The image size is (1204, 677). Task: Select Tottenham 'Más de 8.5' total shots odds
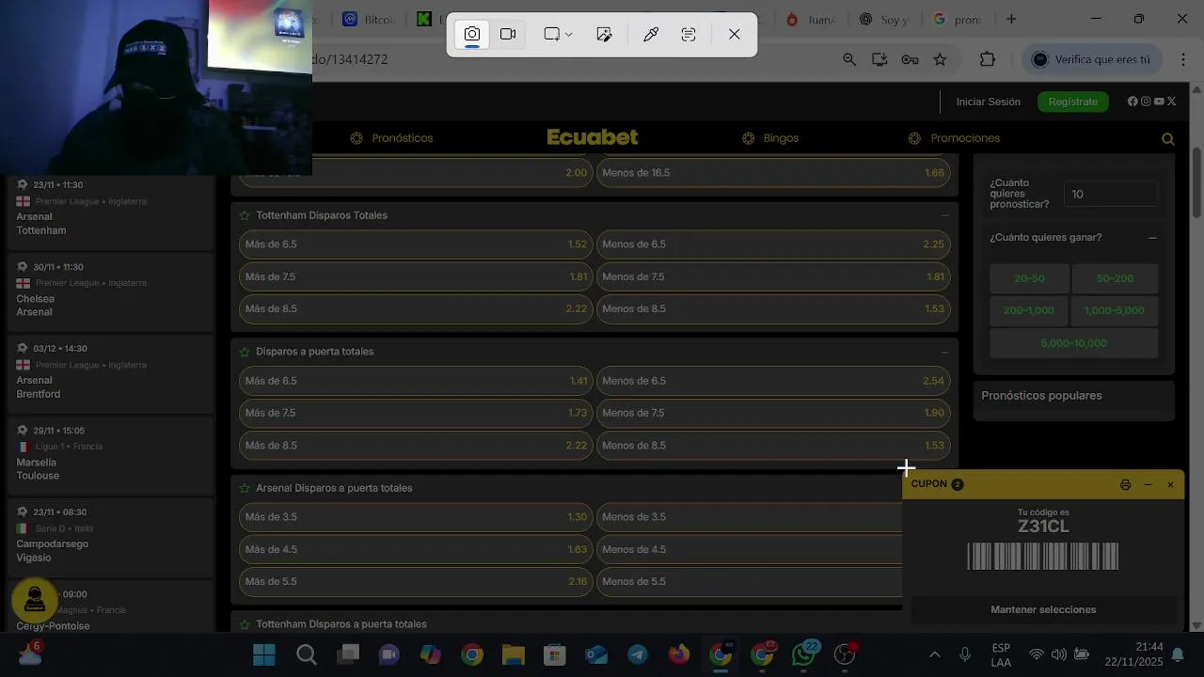pyautogui.click(x=416, y=309)
